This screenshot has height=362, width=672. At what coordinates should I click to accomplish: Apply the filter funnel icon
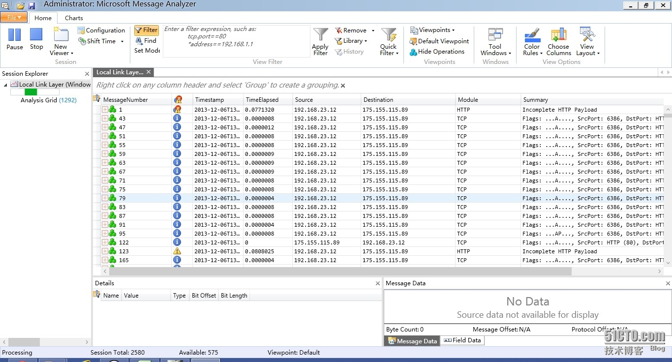(320, 42)
